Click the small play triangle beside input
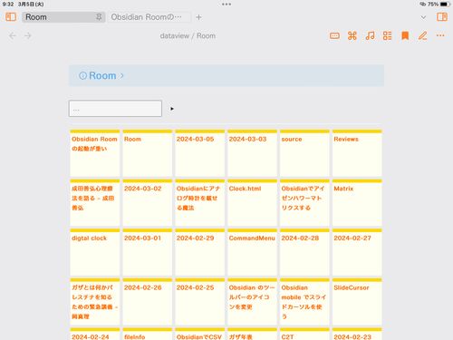The image size is (453, 340). click(x=172, y=109)
